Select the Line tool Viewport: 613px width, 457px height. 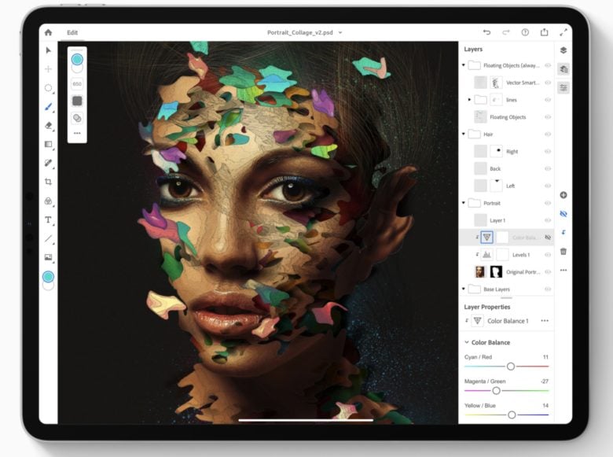[x=48, y=238]
